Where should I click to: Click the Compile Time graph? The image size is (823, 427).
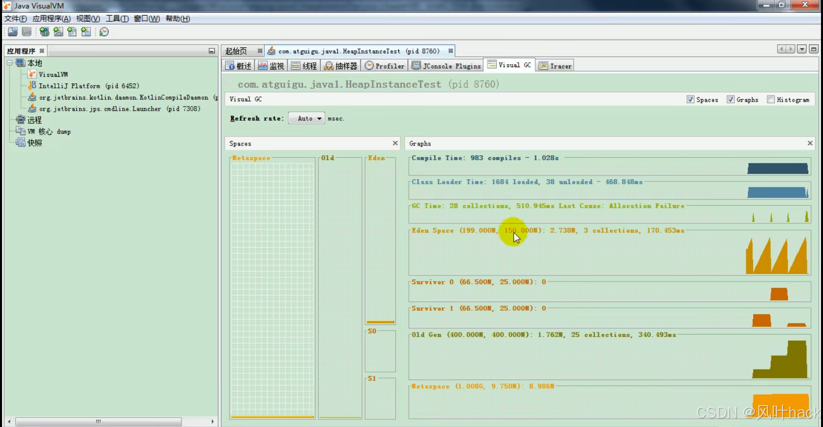(x=610, y=168)
